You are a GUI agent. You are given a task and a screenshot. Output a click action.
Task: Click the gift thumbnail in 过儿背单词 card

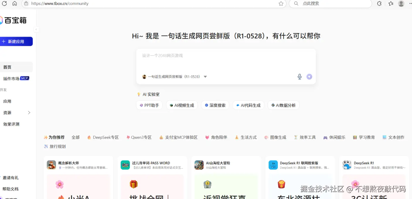click(x=134, y=184)
